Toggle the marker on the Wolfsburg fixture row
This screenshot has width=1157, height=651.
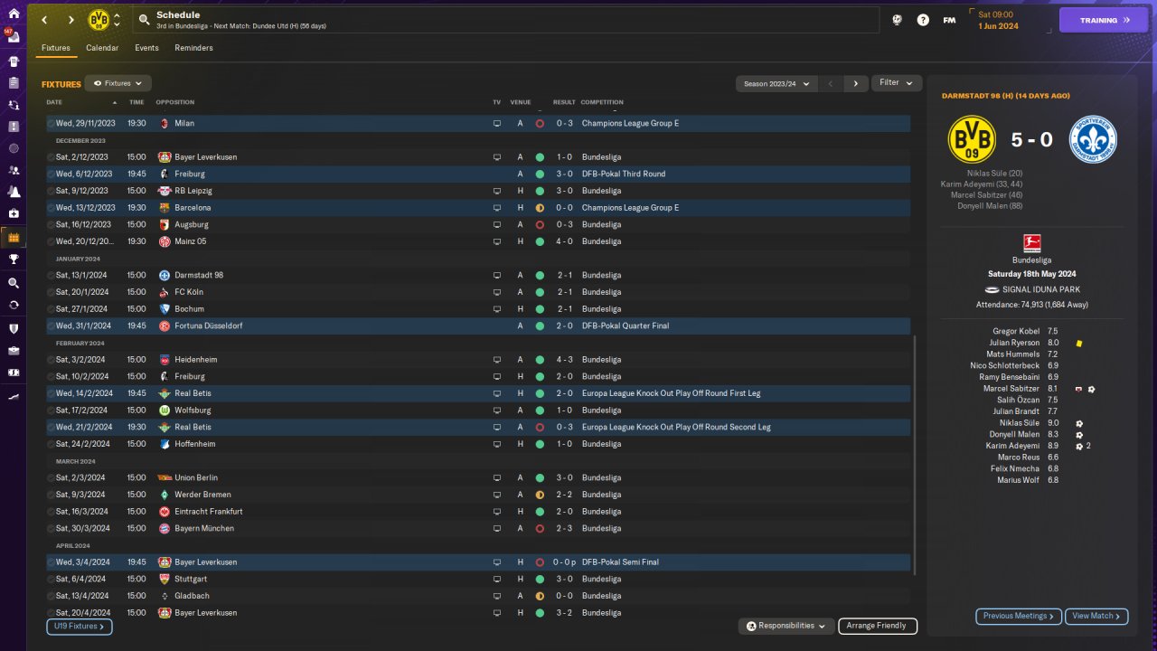pos(51,410)
